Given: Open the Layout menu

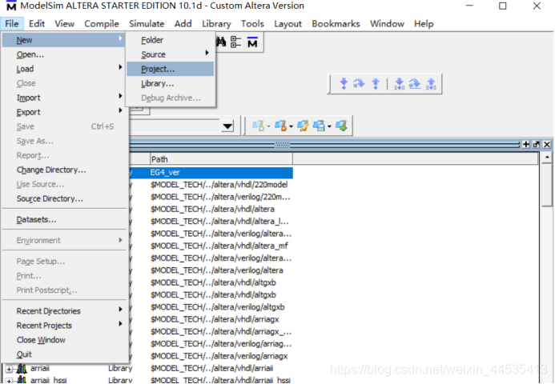Looking at the screenshot, I should tap(288, 24).
